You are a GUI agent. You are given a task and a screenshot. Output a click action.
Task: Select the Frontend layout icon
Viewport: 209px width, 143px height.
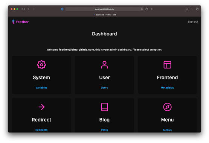pyautogui.click(x=168, y=65)
